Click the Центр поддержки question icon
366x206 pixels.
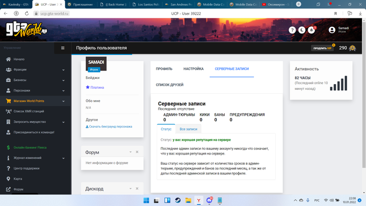(x=9, y=168)
